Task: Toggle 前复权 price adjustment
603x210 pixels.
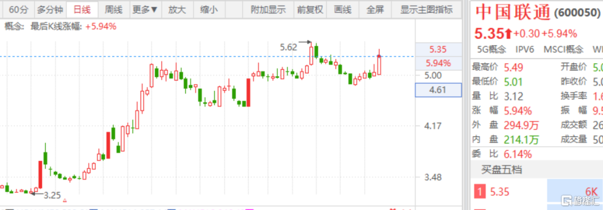Action: 310,9
